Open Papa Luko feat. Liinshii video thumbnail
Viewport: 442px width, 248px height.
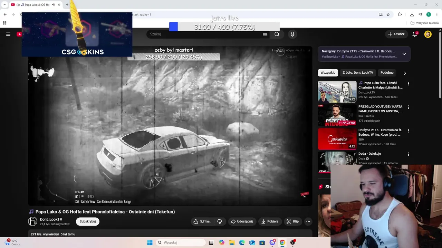tap(337, 92)
